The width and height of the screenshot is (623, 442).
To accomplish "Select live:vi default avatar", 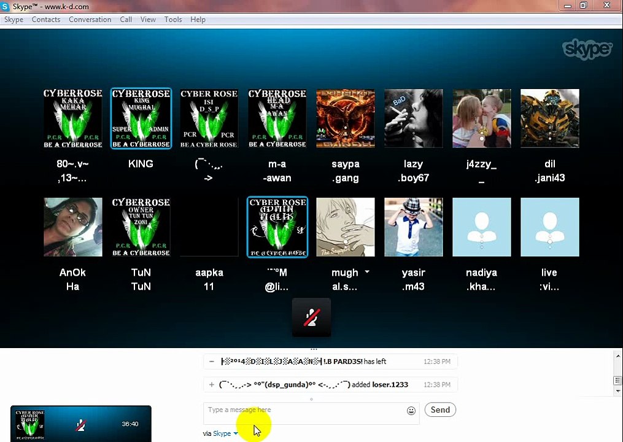I will [550, 227].
